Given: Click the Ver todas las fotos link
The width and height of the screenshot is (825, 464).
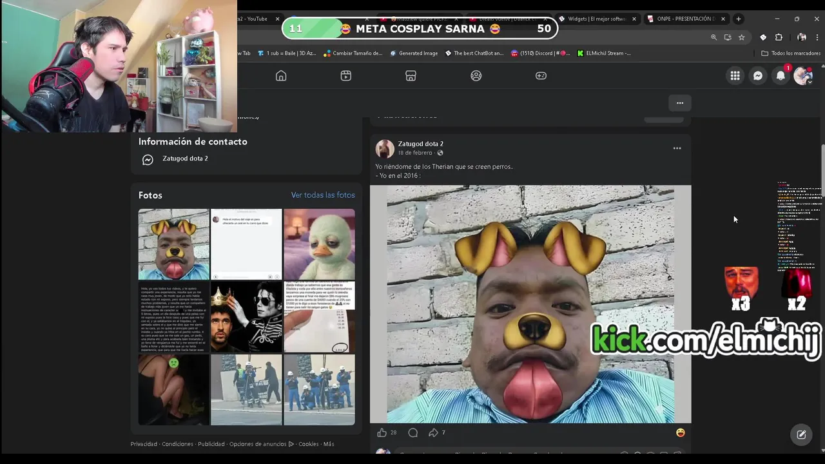Looking at the screenshot, I should point(323,195).
